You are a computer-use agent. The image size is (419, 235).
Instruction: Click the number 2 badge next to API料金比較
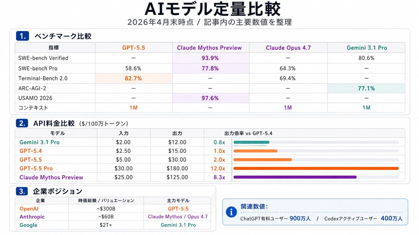(22, 123)
